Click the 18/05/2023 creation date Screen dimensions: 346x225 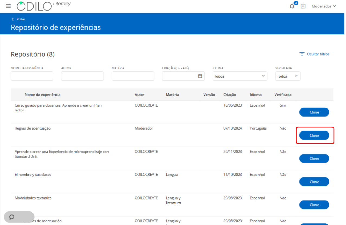(233, 105)
